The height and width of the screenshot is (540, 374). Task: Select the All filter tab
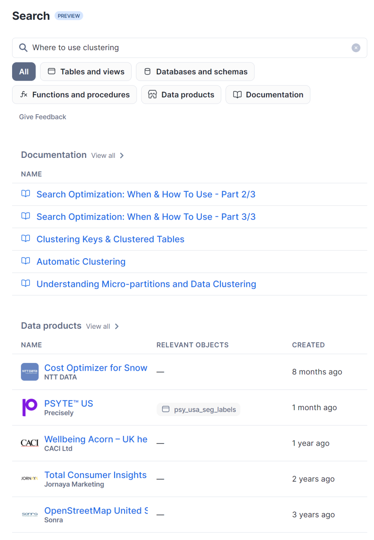24,72
